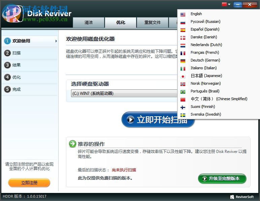The height and width of the screenshot is (201, 260).
Task: Click step 5 number circle icon
Action: pyautogui.click(x=7, y=89)
